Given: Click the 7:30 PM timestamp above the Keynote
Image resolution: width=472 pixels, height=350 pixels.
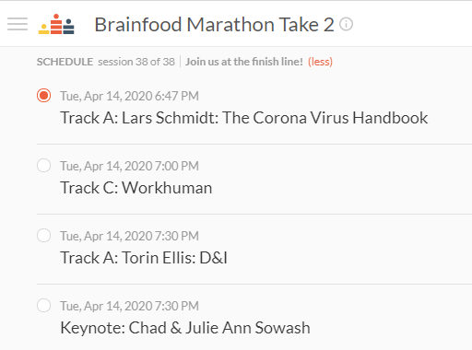Looking at the screenshot, I should point(129,306).
